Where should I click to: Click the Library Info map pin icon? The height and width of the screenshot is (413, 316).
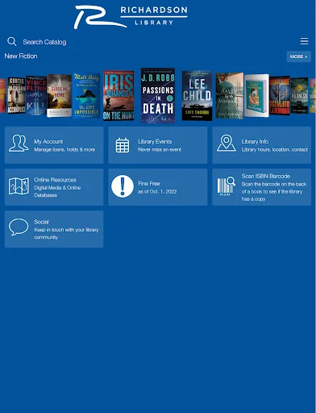(x=227, y=143)
